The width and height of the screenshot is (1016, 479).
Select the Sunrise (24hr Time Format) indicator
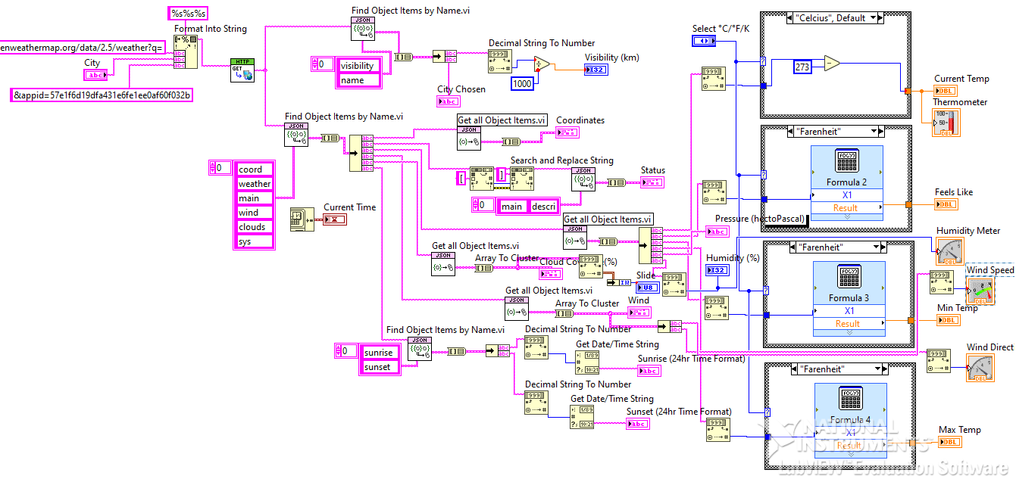(649, 371)
